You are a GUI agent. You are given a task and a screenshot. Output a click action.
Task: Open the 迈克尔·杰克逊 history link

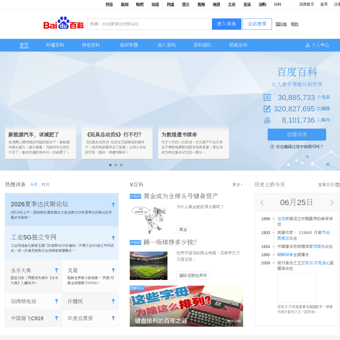point(314,263)
